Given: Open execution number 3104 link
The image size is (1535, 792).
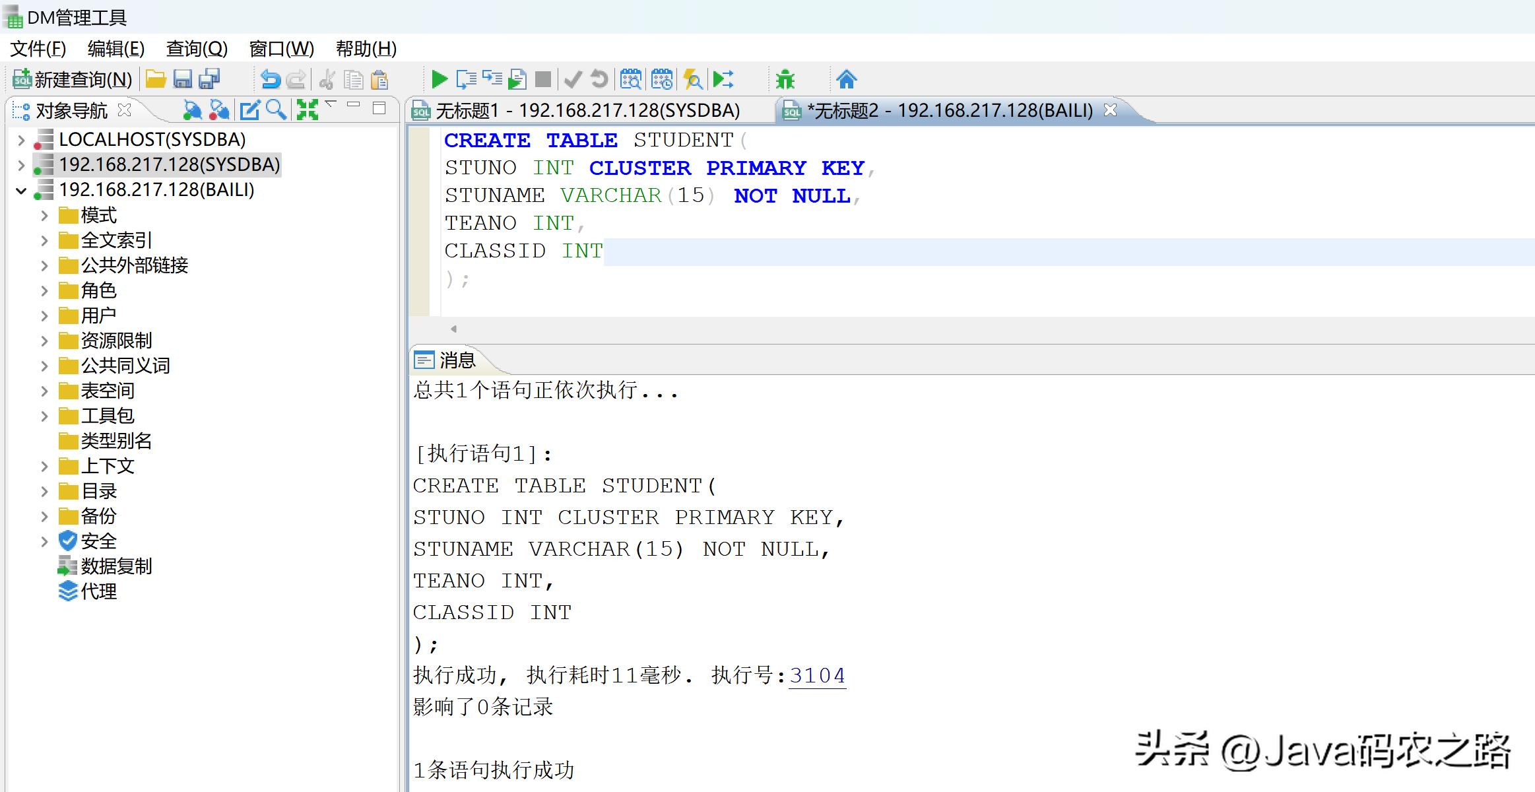Looking at the screenshot, I should 817,675.
